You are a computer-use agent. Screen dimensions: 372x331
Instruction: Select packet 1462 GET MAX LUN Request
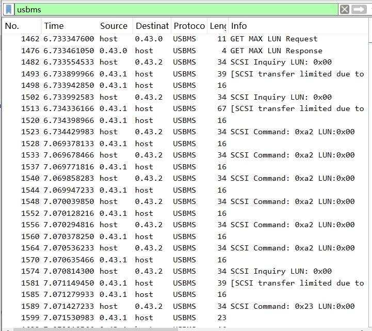pyautogui.click(x=186, y=39)
